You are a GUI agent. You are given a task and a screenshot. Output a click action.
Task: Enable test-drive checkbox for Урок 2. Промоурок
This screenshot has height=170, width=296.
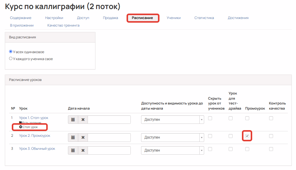point(230,136)
